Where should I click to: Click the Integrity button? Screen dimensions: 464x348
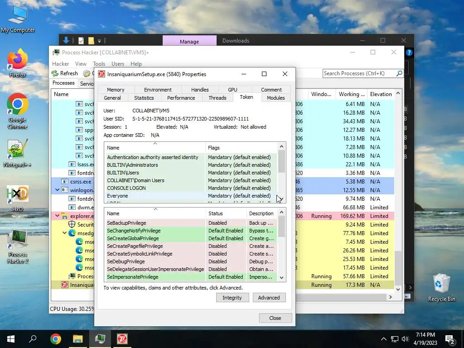232,298
